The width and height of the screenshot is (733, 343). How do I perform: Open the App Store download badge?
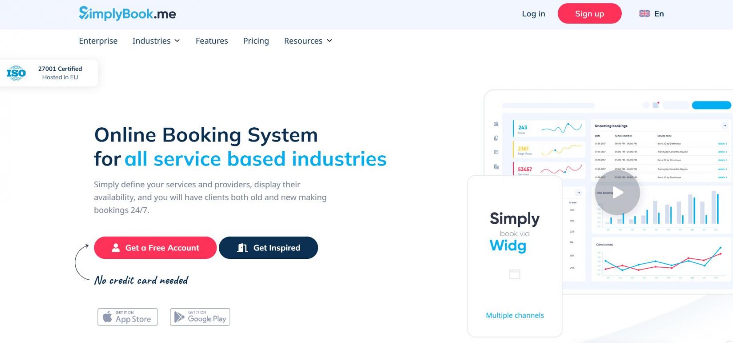pyautogui.click(x=128, y=317)
